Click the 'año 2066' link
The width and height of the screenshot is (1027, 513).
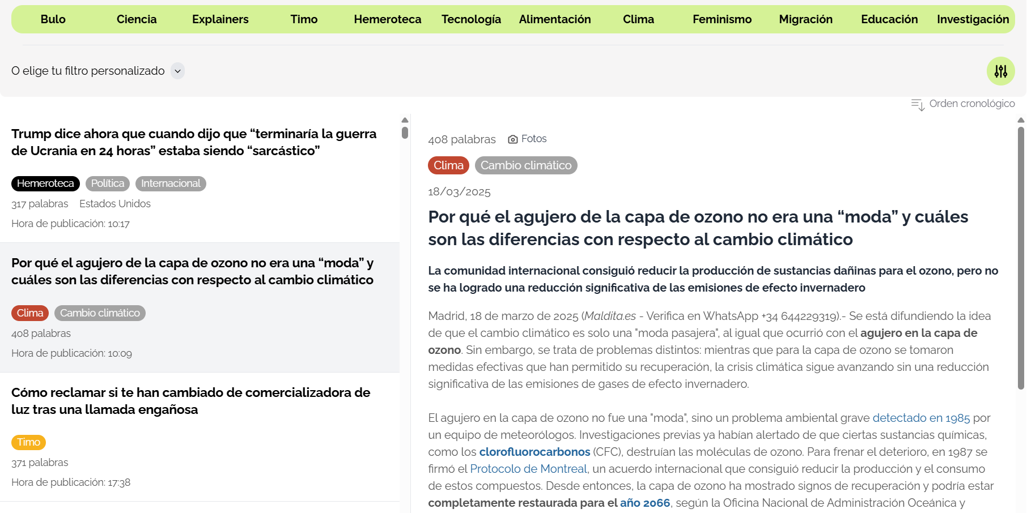644,503
